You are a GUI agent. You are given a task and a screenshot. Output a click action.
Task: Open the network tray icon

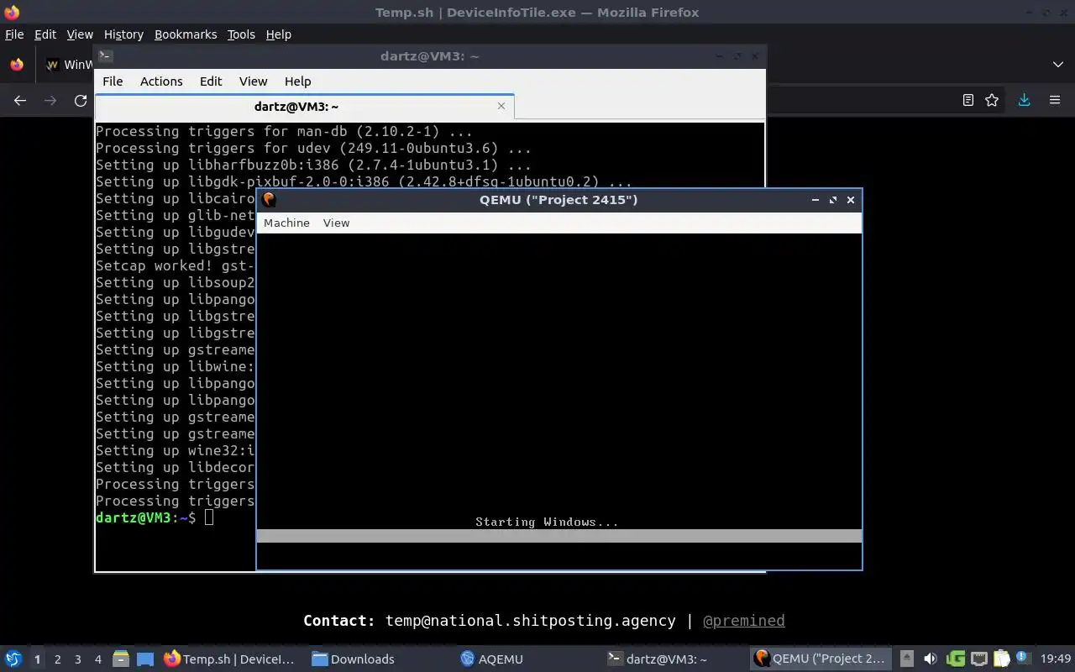979,659
